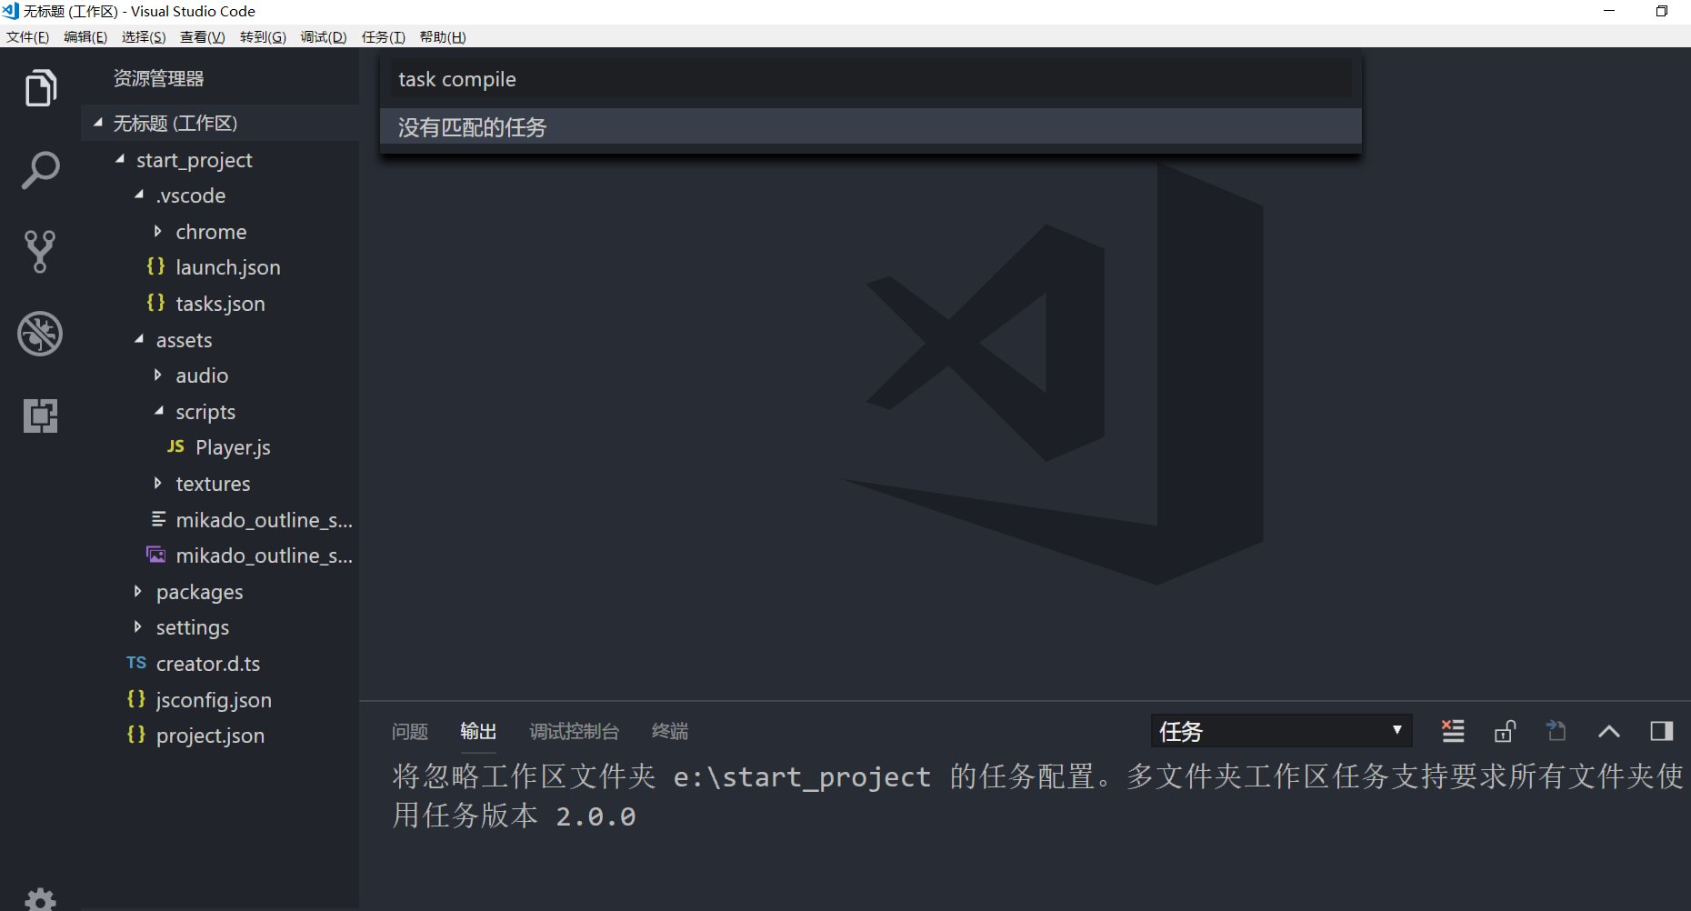Expand the packages folder
Viewport: 1691px width, 911px height.
coord(220,592)
